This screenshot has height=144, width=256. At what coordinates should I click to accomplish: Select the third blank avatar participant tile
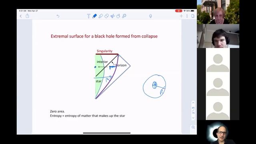tap(218, 108)
